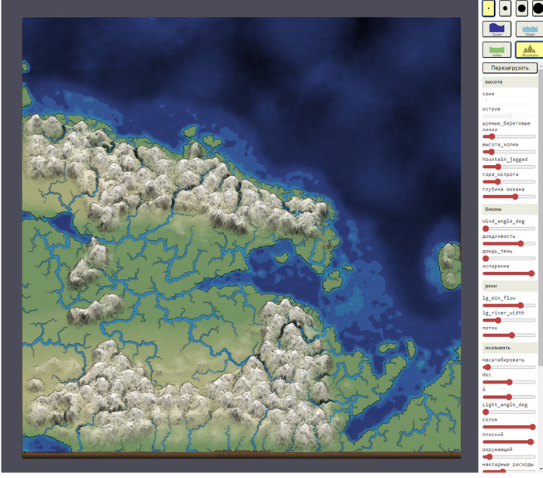Set the глубина океана slider
This screenshot has width=543, height=478.
[509, 197]
